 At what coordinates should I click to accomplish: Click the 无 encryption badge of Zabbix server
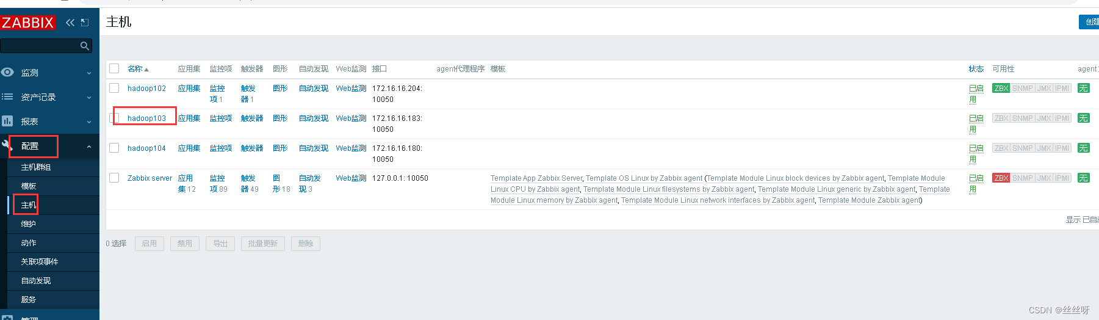[1083, 178]
